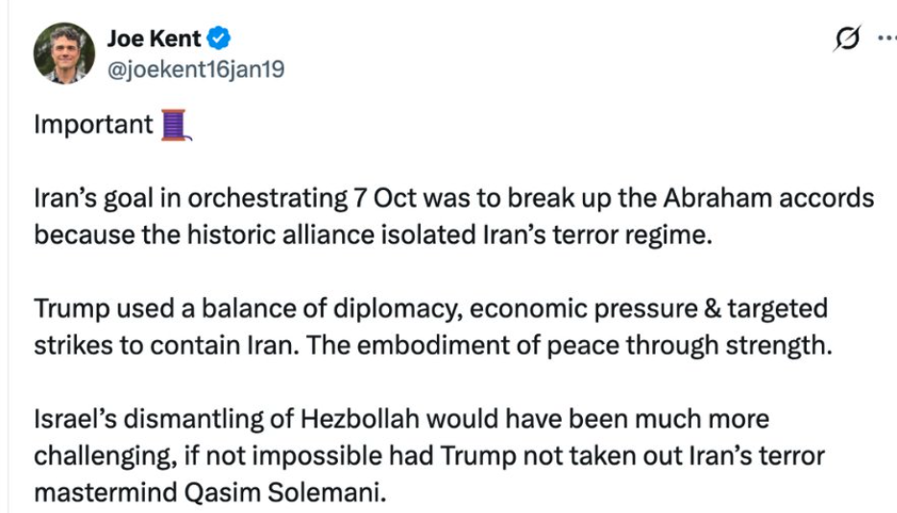Screen dimensions: 897x513
Task: Click the word "Important" in the tweet
Action: click(x=93, y=125)
